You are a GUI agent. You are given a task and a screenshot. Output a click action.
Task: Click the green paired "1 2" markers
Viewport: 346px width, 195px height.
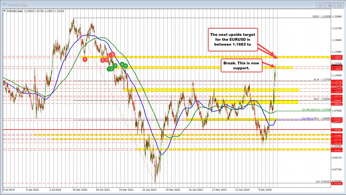pos(110,69)
